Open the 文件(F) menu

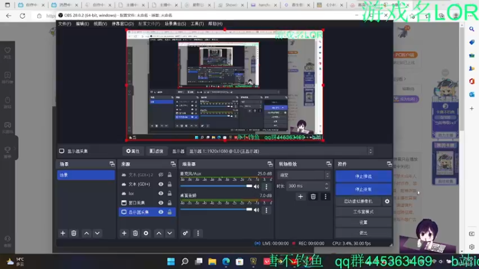[x=65, y=24]
